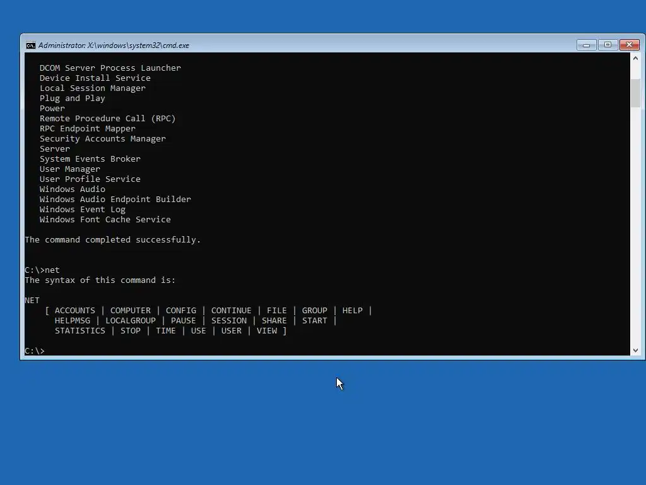Click 'System Events Broker' line
The image size is (646, 485).
coord(90,159)
